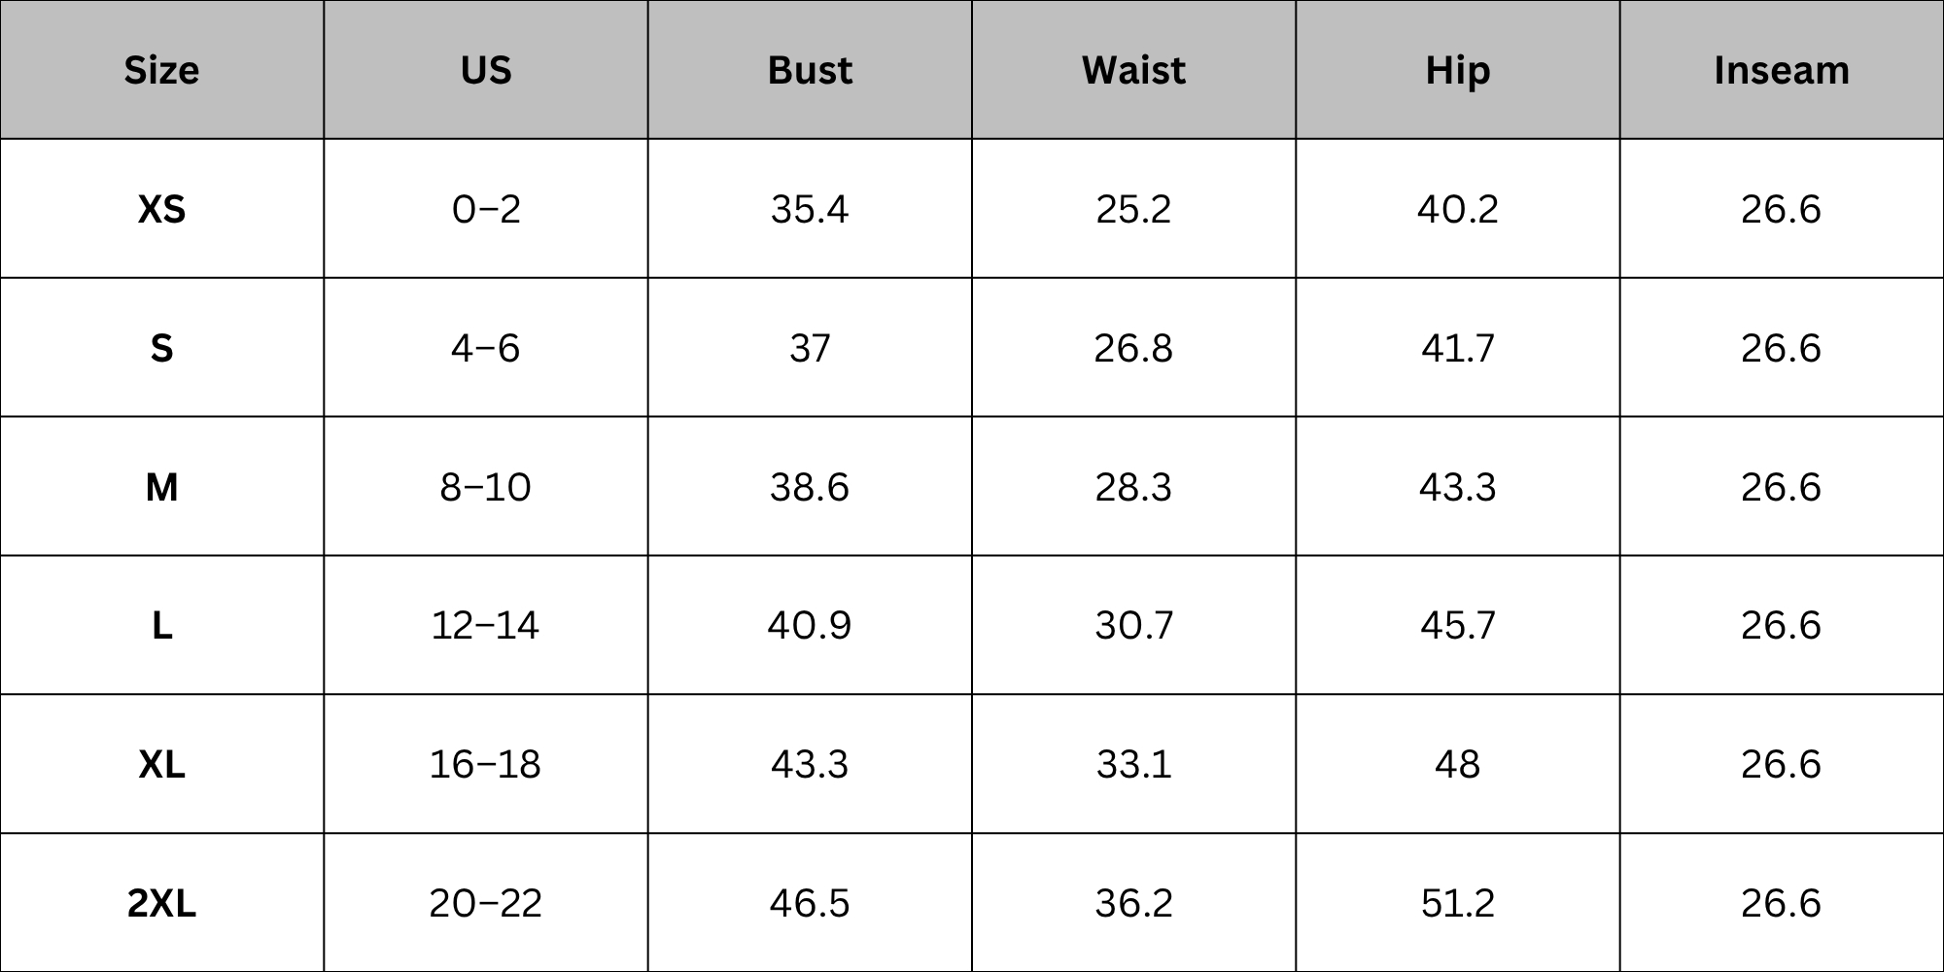
Task: Select the S size row label
Action: [161, 348]
